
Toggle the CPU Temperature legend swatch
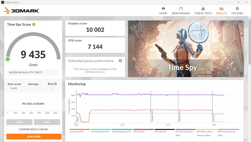point(101,129)
